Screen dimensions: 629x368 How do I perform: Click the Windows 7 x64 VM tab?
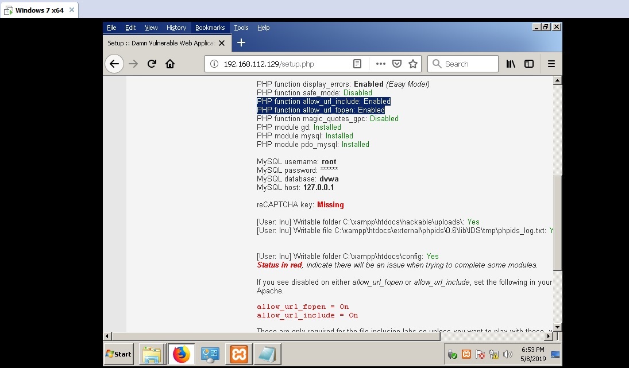[39, 10]
